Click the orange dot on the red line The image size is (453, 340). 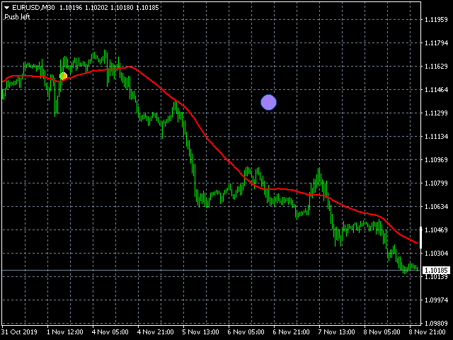[63, 76]
